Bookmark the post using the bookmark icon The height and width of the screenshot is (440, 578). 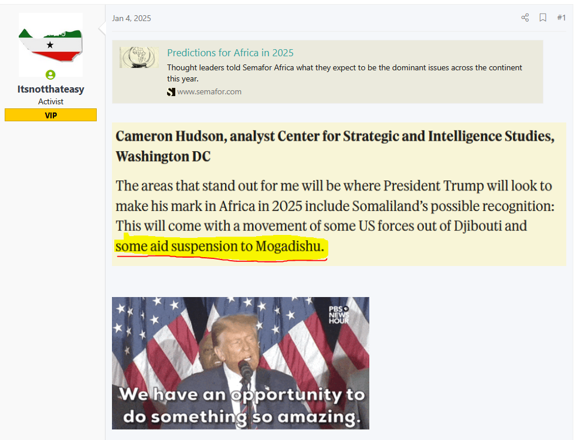coord(543,18)
